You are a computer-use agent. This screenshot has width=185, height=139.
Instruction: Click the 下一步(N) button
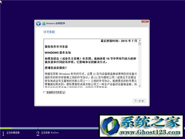pos(139,101)
